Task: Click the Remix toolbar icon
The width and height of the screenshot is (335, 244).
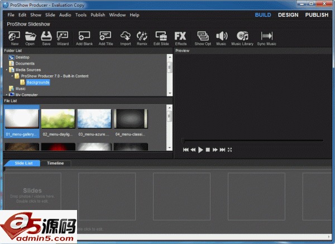Action: 142,38
